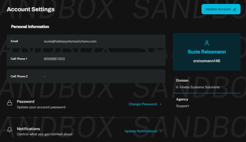Image resolution: width=246 pixels, height=142 pixels.
Task: Click the Password section title
Action: point(25,102)
